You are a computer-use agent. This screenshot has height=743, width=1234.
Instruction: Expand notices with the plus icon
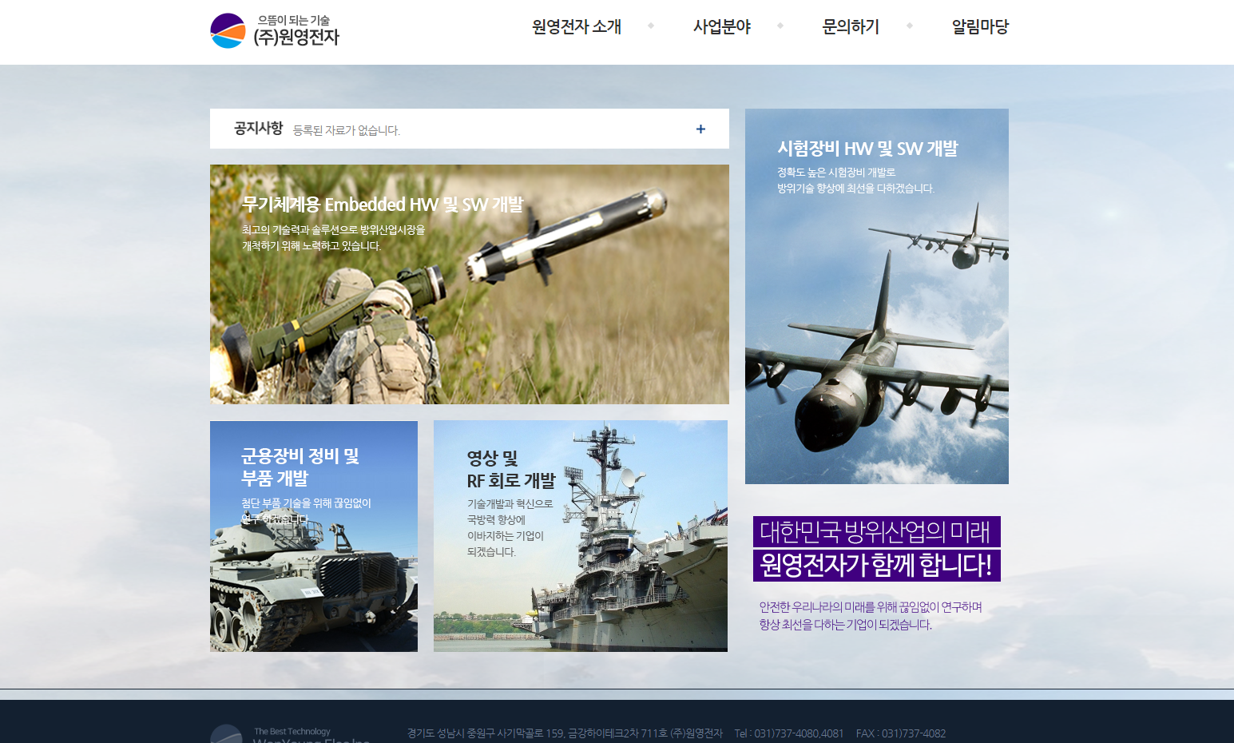(700, 129)
